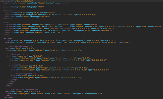Click the floor geom line
The width and height of the screenshot is (163, 99).
click(x=68, y=42)
